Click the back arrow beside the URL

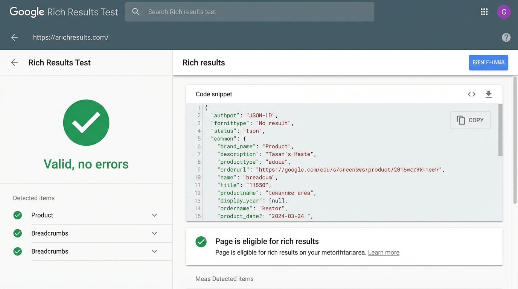[15, 37]
